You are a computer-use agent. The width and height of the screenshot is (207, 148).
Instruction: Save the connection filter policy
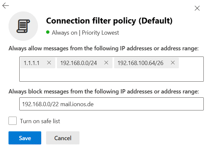tap(25, 138)
